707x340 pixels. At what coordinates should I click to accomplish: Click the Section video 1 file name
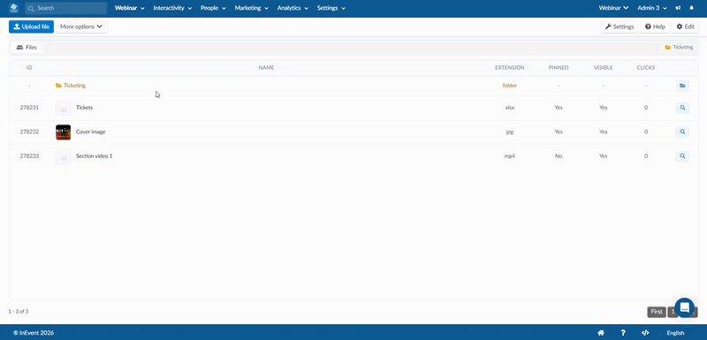95,155
